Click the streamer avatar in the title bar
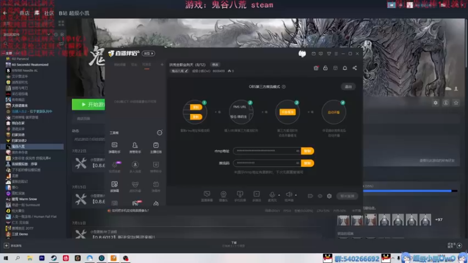Viewport: 468px width, 263px height. (x=302, y=53)
